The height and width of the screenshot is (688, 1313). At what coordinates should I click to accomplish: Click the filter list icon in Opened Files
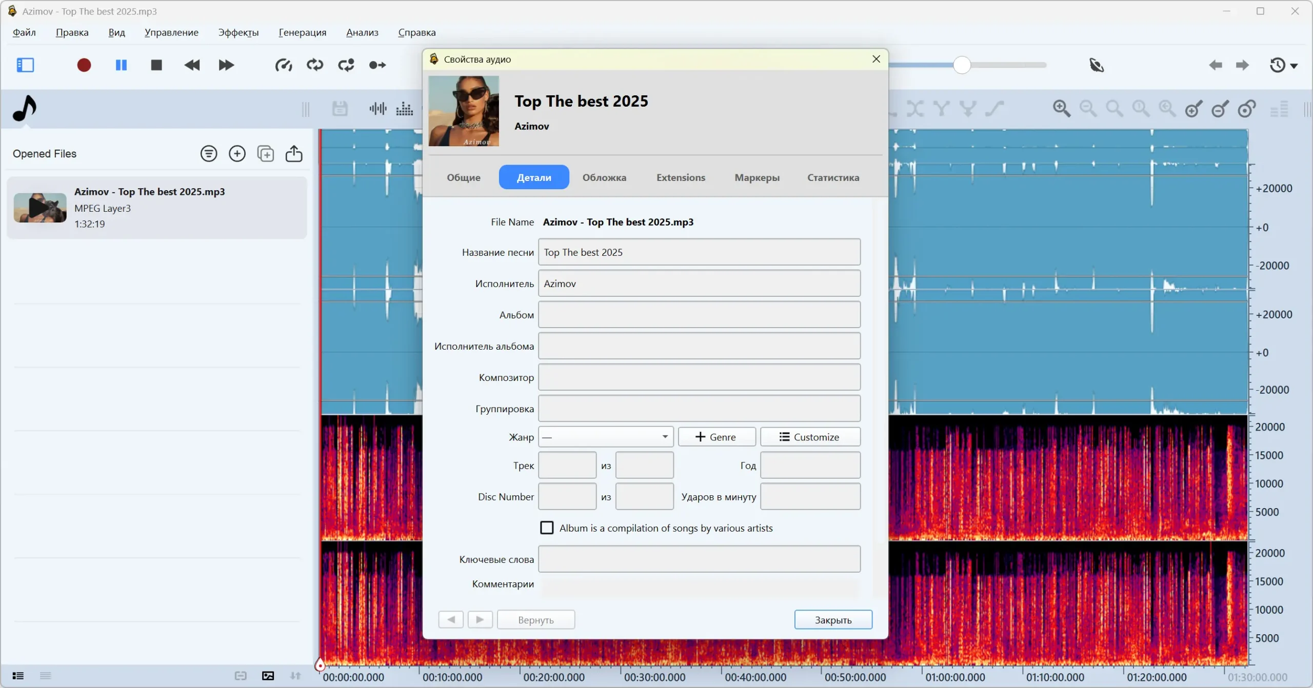click(x=209, y=154)
